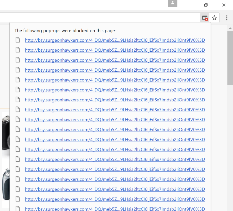Screen dimensions: 233x211
Task: Open the third blocked pop-up link
Action: (115, 60)
